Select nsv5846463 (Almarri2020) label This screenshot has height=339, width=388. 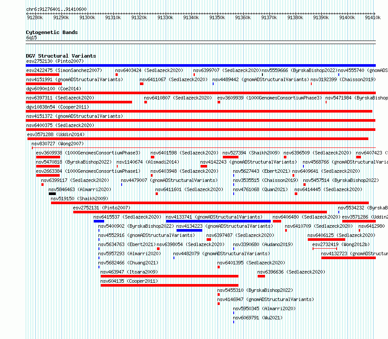click(80, 189)
